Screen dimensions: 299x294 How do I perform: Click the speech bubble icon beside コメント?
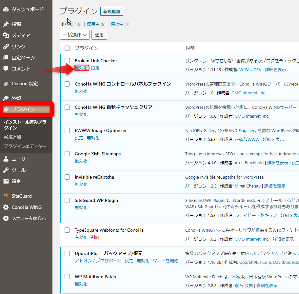pos(6,69)
